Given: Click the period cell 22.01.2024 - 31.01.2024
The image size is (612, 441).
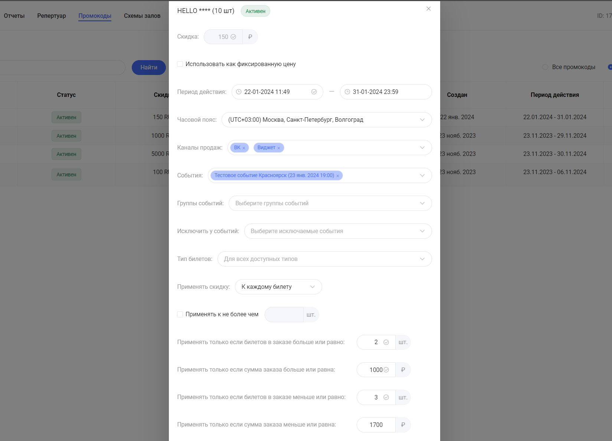Looking at the screenshot, I should click(x=555, y=117).
